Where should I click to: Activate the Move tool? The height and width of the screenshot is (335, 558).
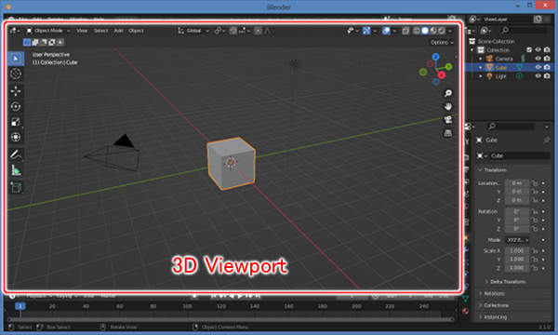tap(16, 91)
